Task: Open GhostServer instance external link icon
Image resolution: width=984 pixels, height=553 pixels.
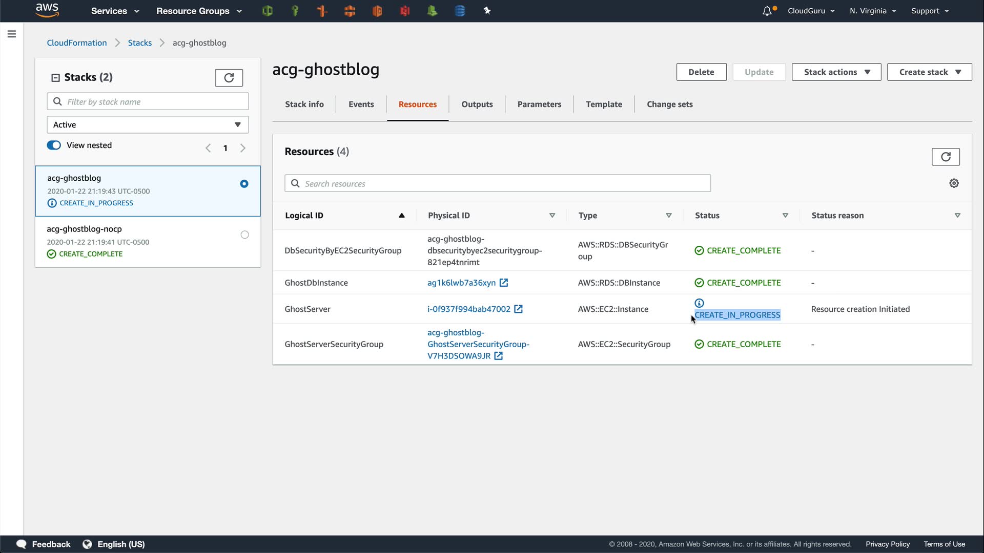Action: click(518, 309)
